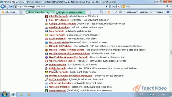Open Opera, Portable Edition link

62,61
